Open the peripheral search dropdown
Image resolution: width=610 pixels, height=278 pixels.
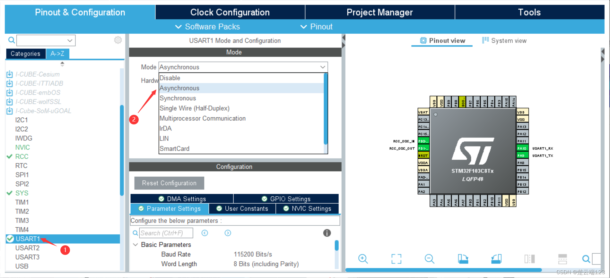click(x=70, y=40)
